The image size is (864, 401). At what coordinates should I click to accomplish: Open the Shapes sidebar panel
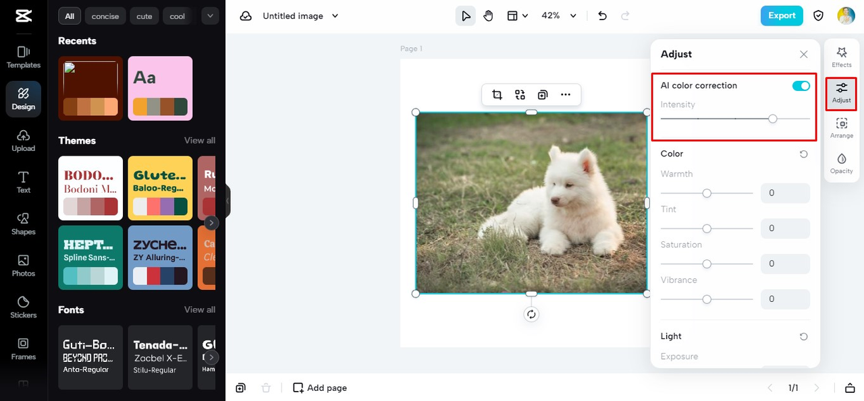tap(24, 224)
